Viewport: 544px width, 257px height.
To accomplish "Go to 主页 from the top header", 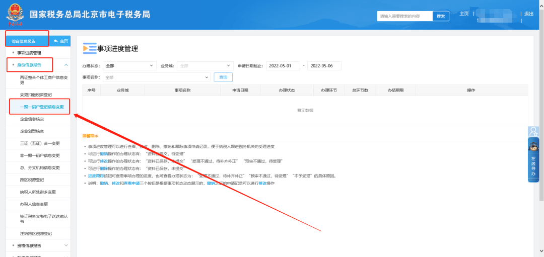I will 464,14.
